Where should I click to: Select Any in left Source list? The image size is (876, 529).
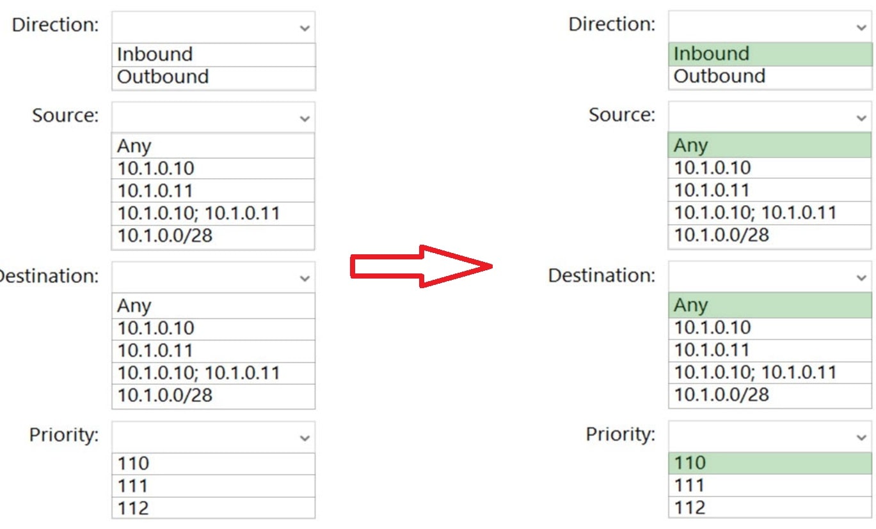(213, 146)
